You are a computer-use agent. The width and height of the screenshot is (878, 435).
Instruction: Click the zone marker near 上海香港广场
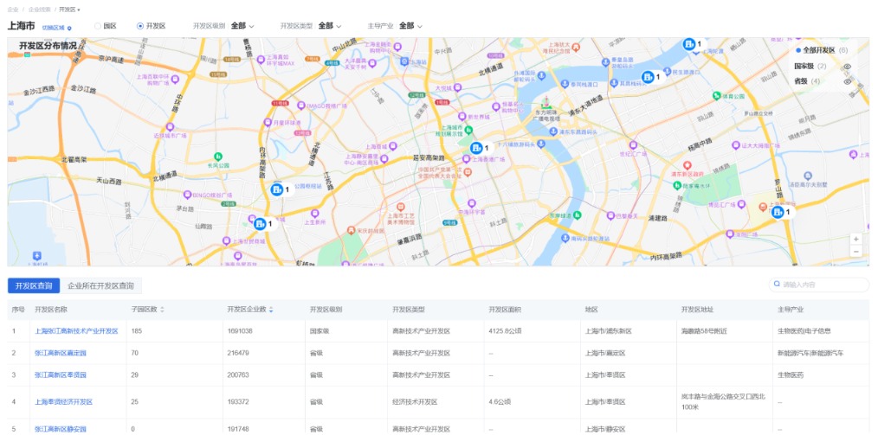476,148
